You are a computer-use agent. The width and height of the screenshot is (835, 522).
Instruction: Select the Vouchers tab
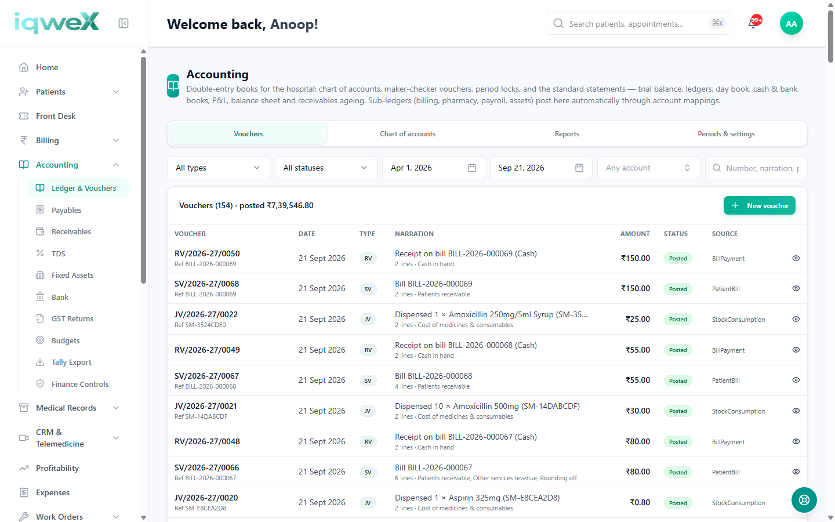coord(248,134)
